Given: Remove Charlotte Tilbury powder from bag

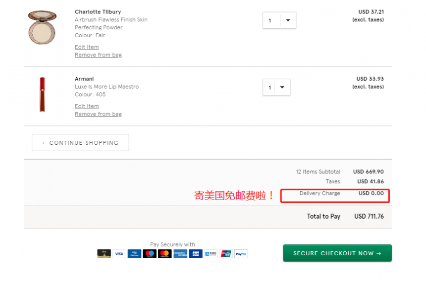Looking at the screenshot, I should 98,55.
